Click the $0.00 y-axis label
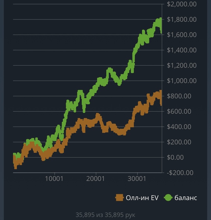The height and width of the screenshot is (220, 211). (x=175, y=157)
